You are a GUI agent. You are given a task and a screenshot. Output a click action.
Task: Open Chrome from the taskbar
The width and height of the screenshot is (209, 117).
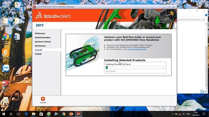[64, 114]
